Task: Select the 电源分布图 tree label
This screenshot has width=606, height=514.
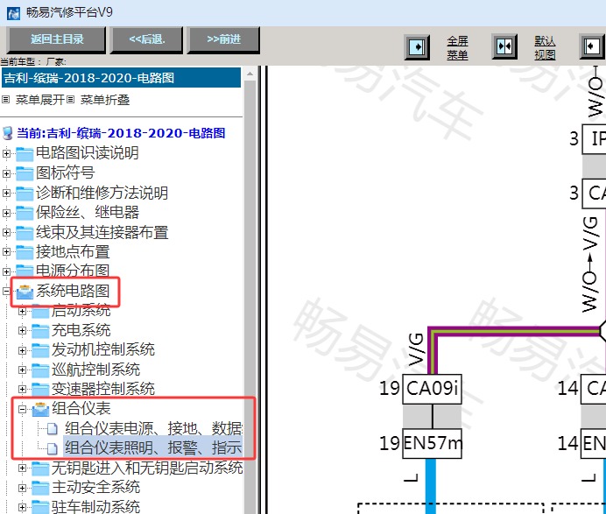Action: (73, 271)
